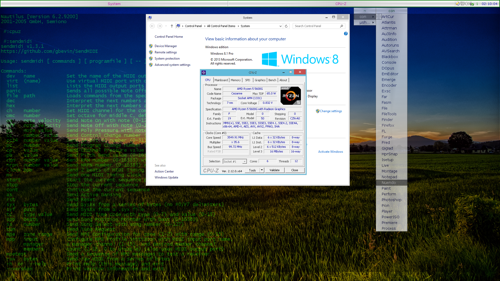
Task: Switch to the Mainboard tab
Action: coord(221,80)
